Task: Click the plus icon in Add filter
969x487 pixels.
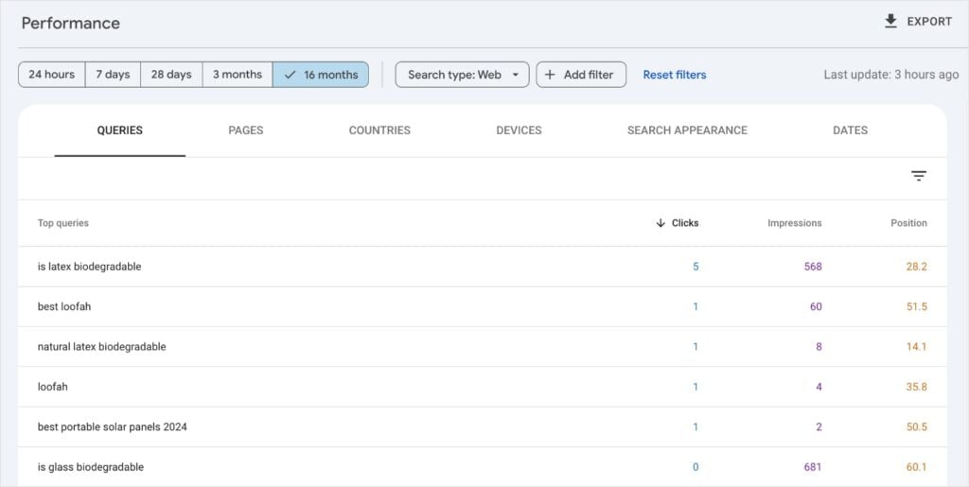Action: pyautogui.click(x=550, y=75)
